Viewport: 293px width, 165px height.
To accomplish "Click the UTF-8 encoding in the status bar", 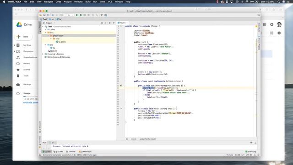I will coord(249,155).
